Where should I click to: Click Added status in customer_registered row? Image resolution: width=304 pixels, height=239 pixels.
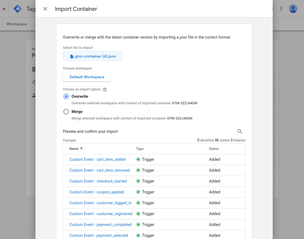click(x=214, y=214)
